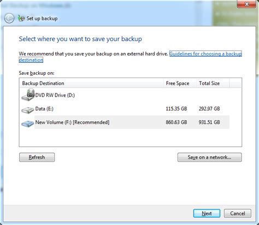Choose DVD RW Drive (D:) as destination
The image size is (259, 225).
pyautogui.click(x=55, y=95)
